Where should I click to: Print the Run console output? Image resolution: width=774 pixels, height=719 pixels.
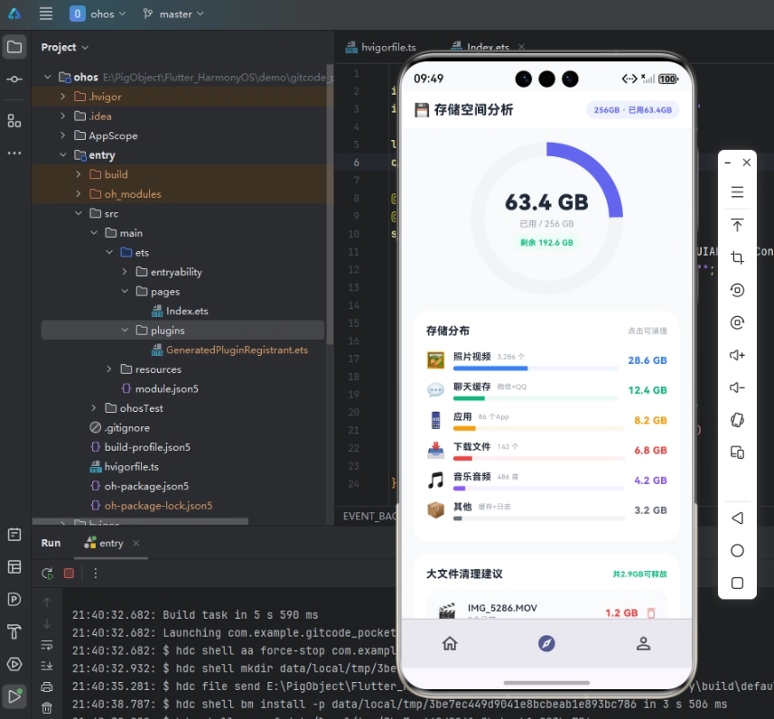(47, 686)
